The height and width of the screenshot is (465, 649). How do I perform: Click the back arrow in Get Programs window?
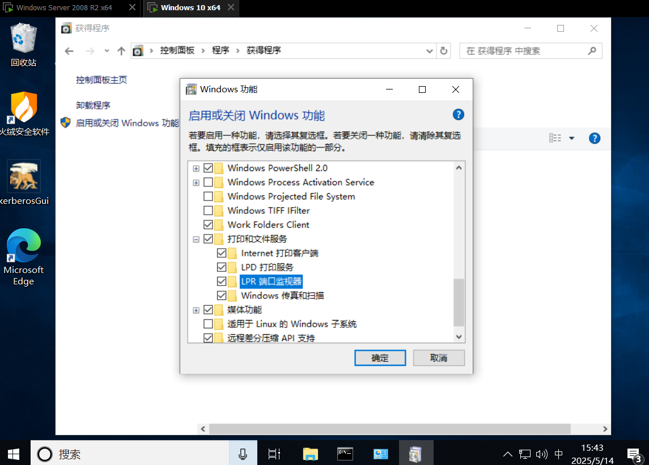pos(69,51)
